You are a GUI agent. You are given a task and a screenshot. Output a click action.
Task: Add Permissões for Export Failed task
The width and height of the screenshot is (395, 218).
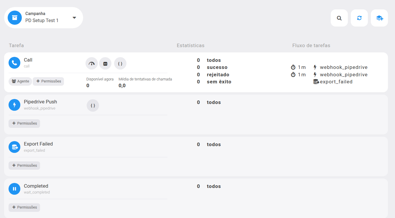(x=24, y=166)
